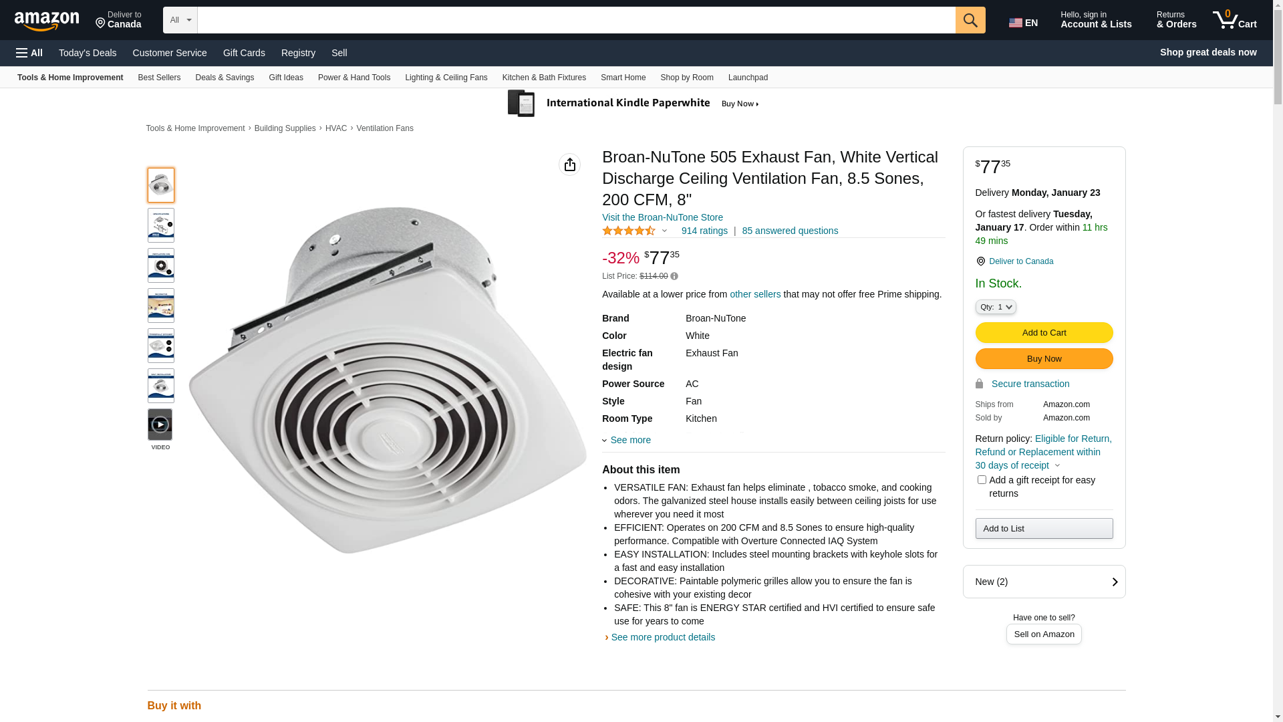Play the product video thumbnail

(160, 425)
